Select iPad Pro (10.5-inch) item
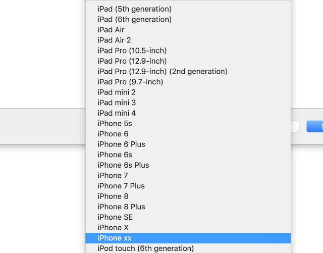The image size is (323, 253). [x=188, y=50]
